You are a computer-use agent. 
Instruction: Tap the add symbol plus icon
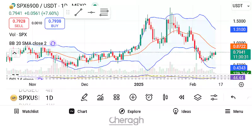(133, 97)
